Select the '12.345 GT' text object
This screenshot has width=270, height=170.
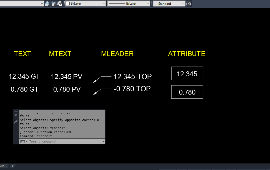coord(24,77)
